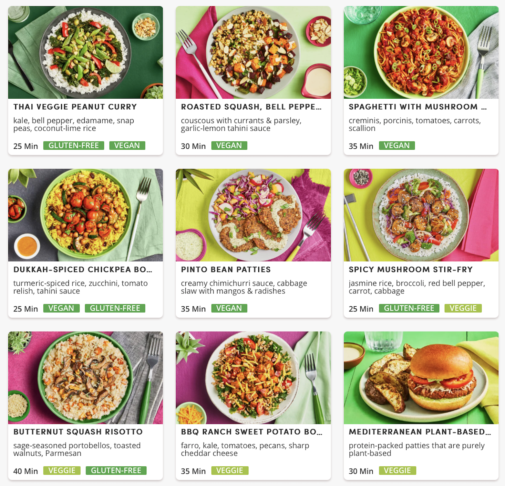The height and width of the screenshot is (486, 505).
Task: View the Roasted Squash, Bell Pepper dish image
Action: click(253, 52)
